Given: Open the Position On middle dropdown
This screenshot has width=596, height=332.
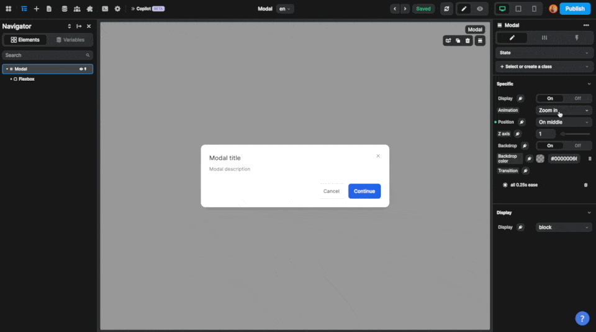Looking at the screenshot, I should (564, 122).
